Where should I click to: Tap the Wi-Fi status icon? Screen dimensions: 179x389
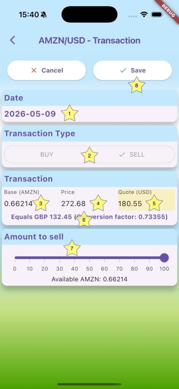[144, 14]
